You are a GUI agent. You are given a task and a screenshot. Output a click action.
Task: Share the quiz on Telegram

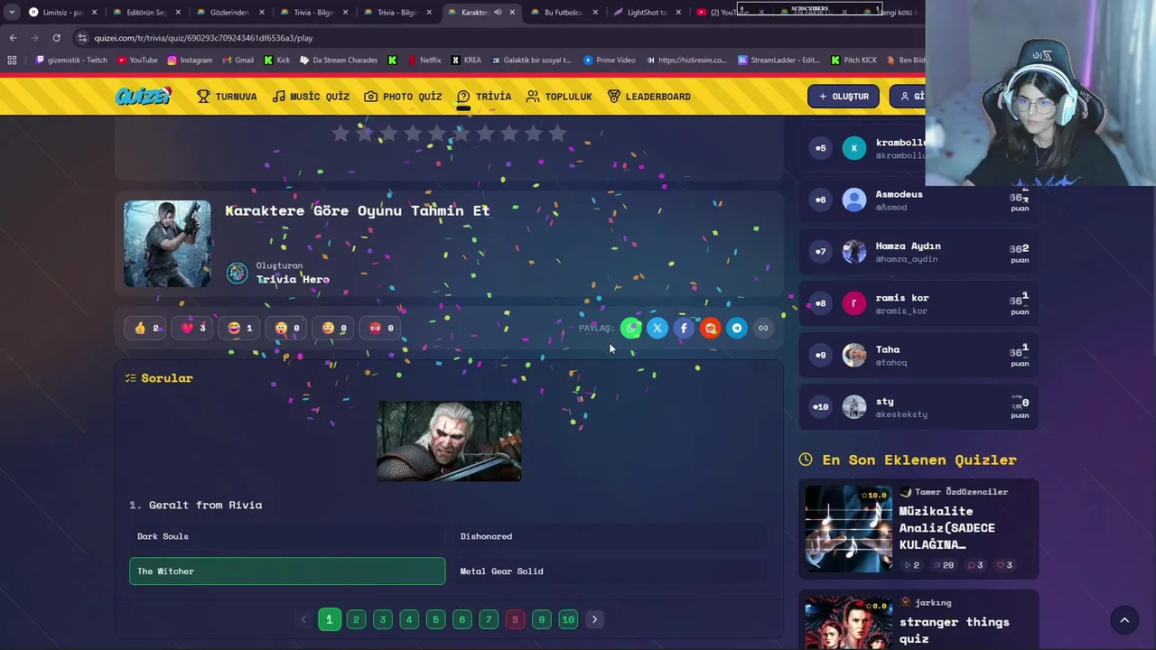737,328
